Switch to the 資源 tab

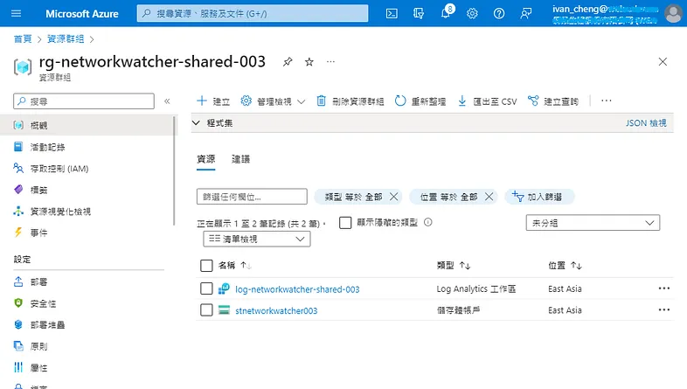click(206, 159)
